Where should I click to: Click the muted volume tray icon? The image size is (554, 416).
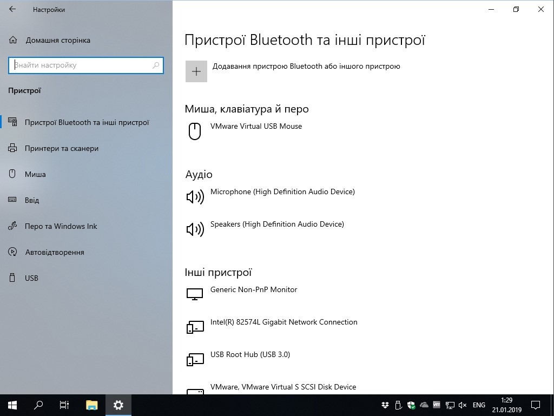click(x=463, y=405)
